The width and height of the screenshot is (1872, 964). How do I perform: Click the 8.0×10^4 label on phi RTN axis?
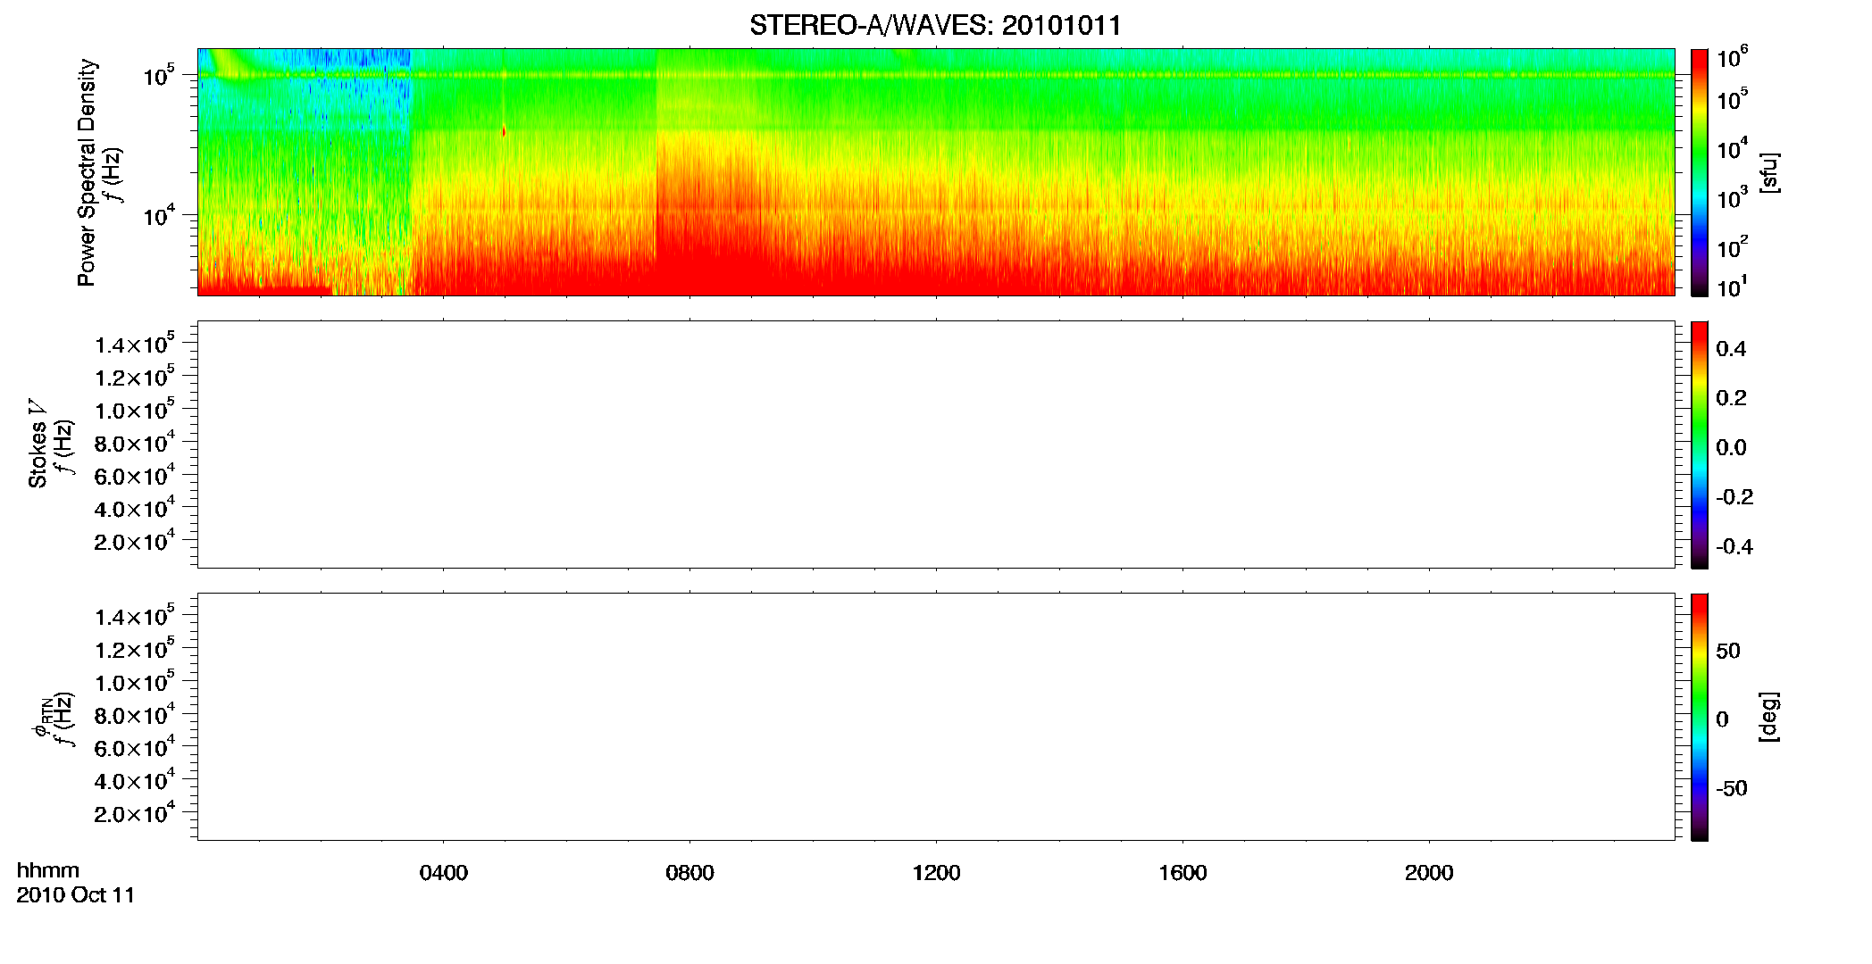click(134, 714)
